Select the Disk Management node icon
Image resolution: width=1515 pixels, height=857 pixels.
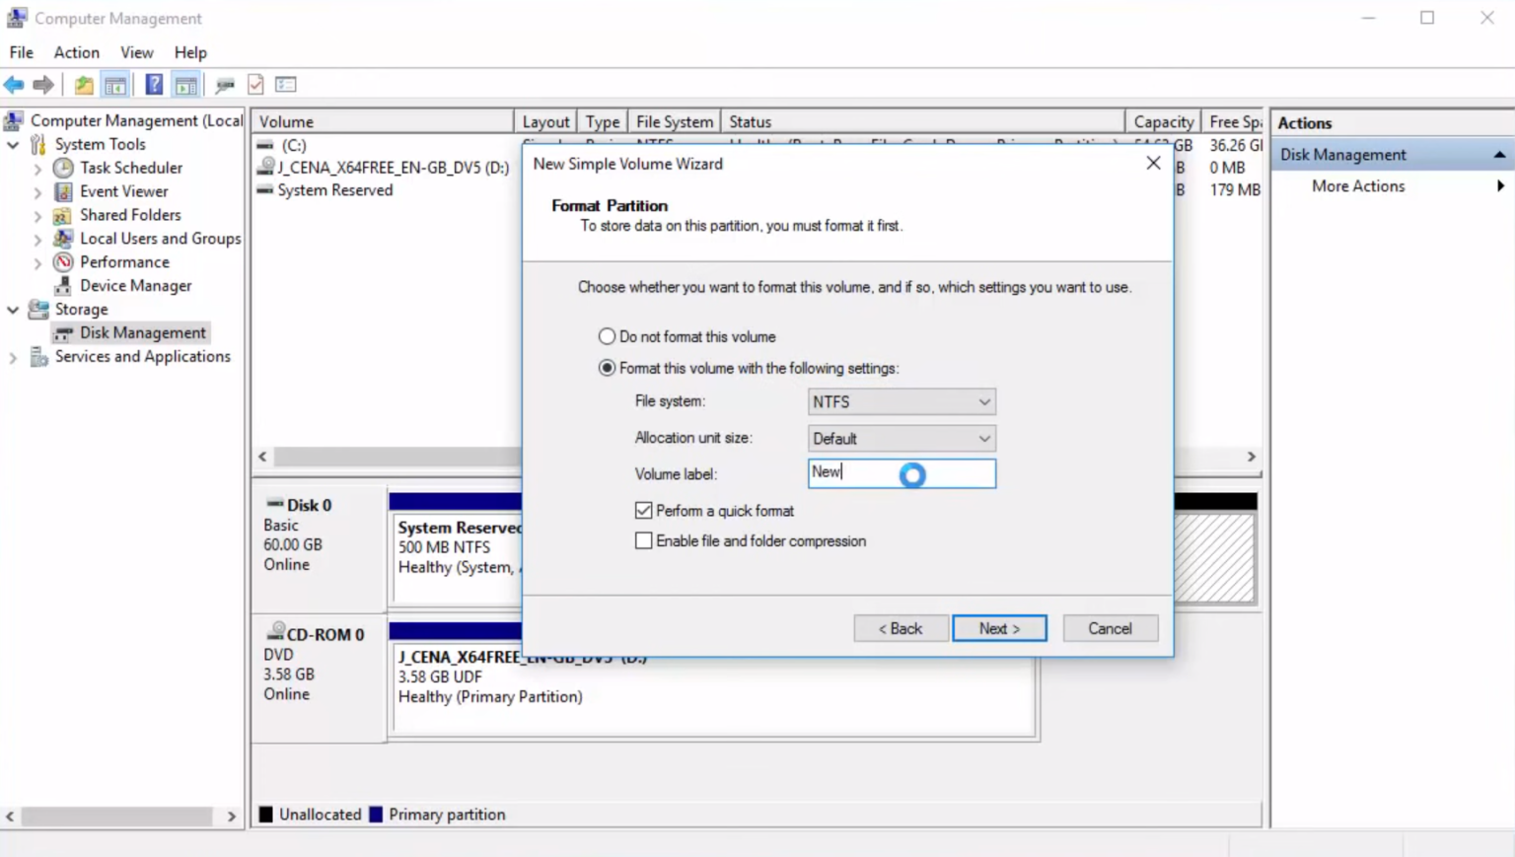(63, 332)
